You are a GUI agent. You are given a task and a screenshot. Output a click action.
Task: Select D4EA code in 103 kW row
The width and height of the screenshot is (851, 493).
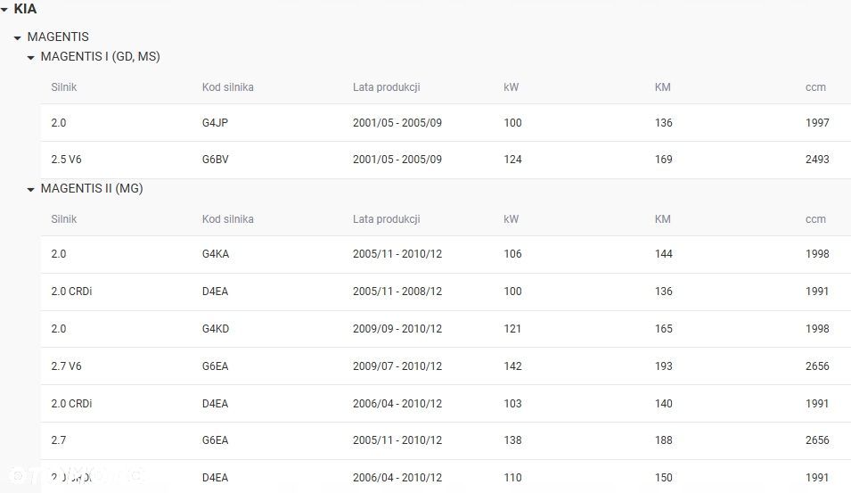click(x=215, y=404)
